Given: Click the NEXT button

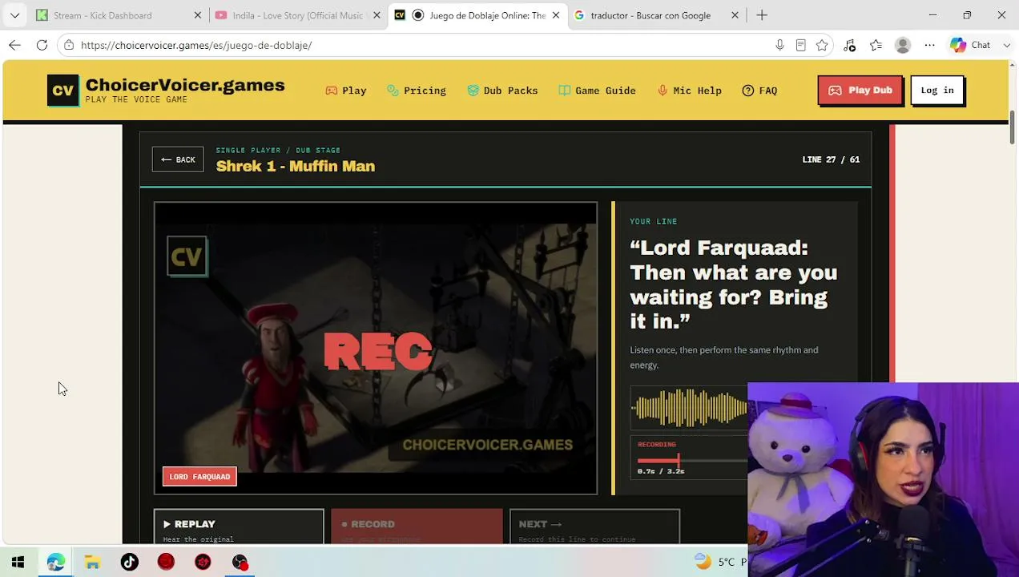Looking at the screenshot, I should click(x=594, y=527).
